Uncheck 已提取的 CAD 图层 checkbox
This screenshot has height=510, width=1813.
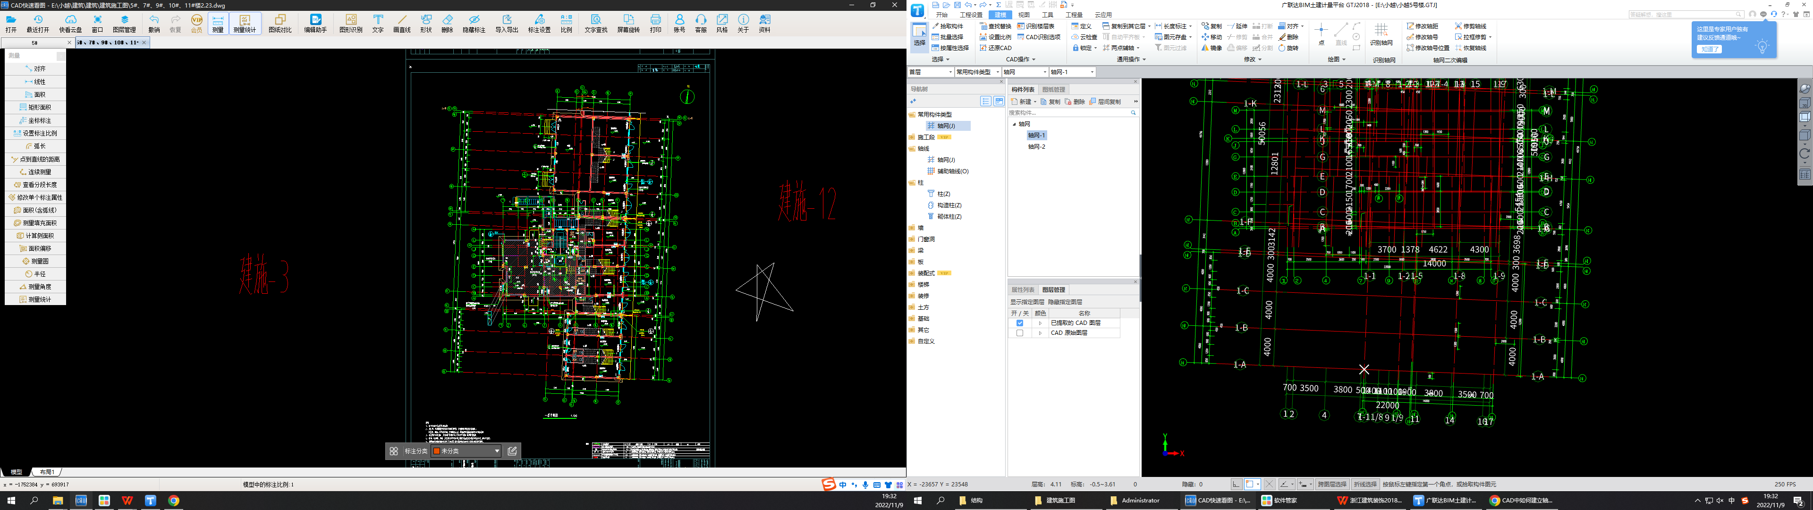point(1020,323)
